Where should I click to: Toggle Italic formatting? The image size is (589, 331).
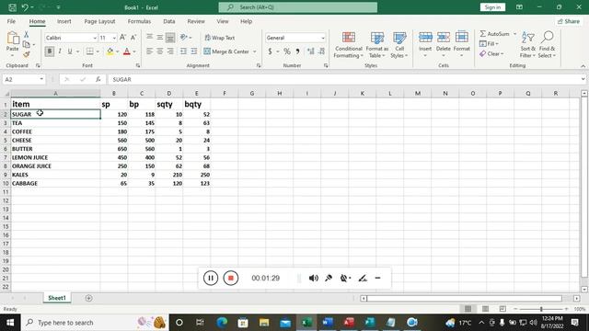59,51
